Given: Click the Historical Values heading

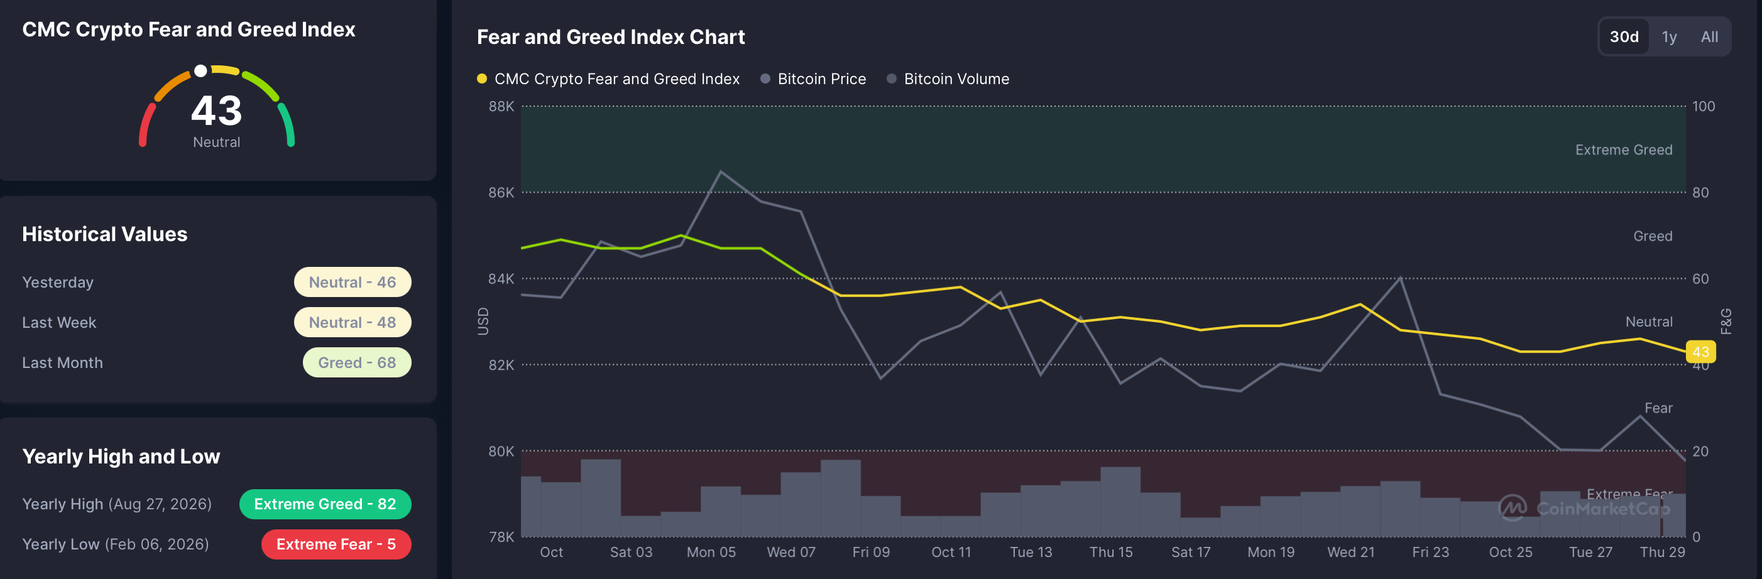Looking at the screenshot, I should click(x=105, y=234).
